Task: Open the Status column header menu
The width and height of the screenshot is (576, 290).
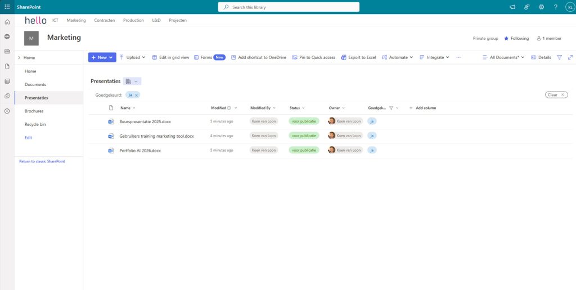Action: [297, 108]
